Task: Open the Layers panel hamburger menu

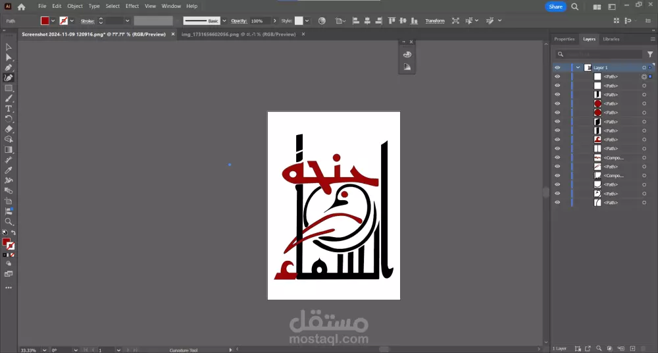Action: point(653,39)
